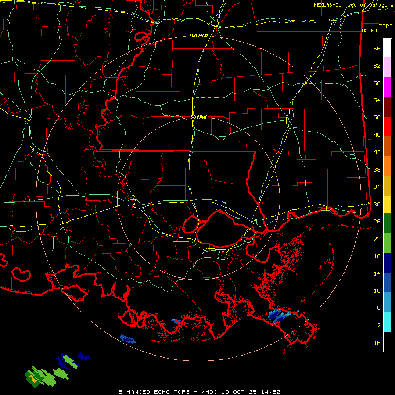Click the '14' legend value
The width and height of the screenshot is (395, 395).
pyautogui.click(x=377, y=273)
